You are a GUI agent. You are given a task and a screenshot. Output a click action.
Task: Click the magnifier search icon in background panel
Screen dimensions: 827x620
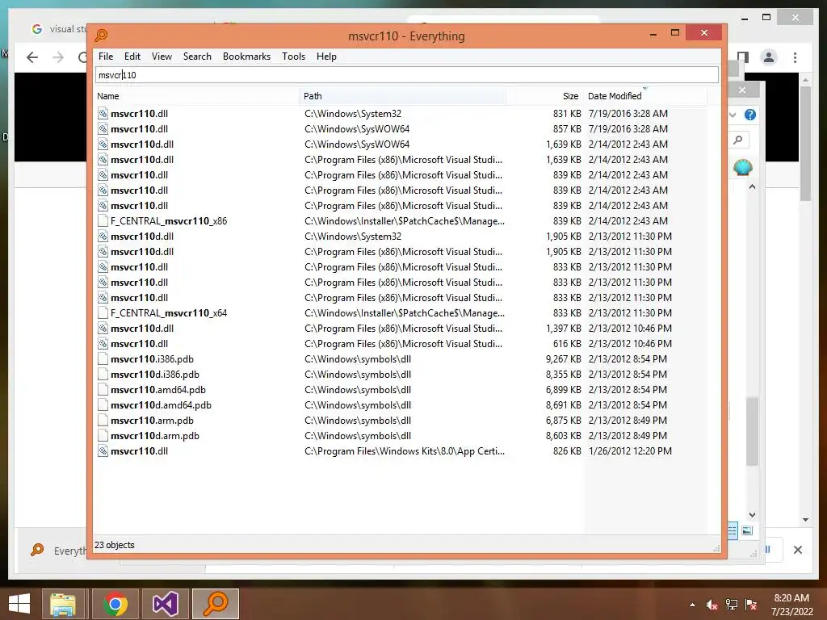click(738, 140)
